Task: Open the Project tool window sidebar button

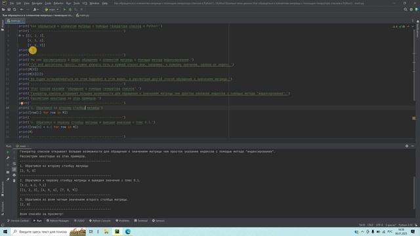Action: click(3, 26)
